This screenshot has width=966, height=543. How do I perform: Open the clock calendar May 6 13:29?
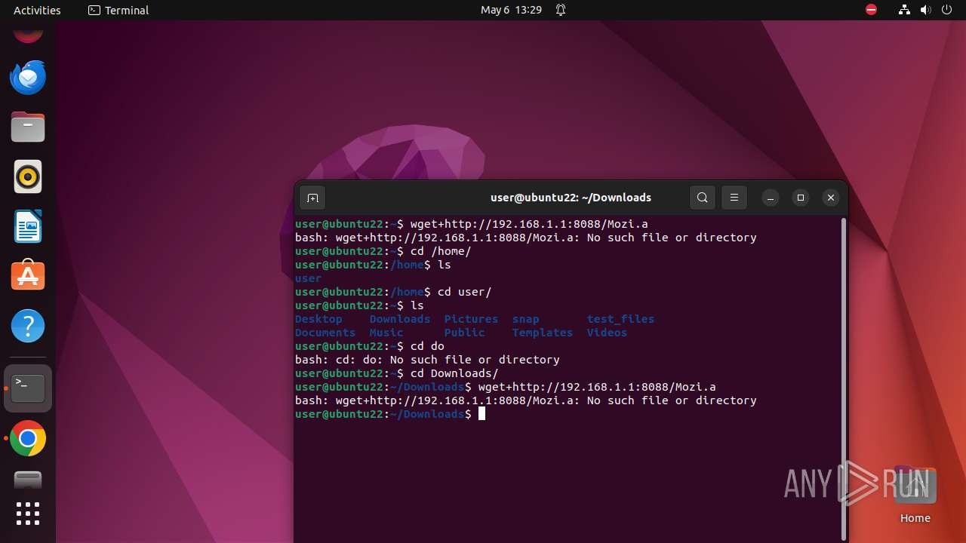[x=511, y=10]
